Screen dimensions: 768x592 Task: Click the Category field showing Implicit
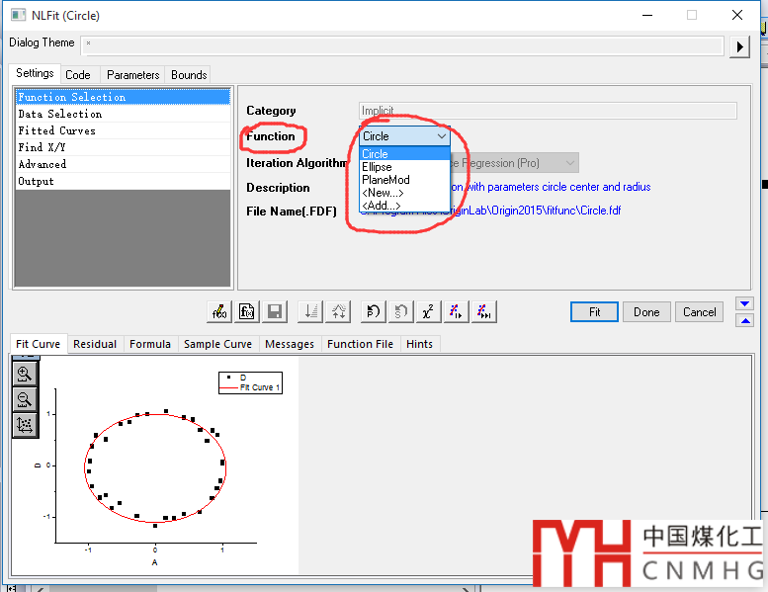click(548, 111)
